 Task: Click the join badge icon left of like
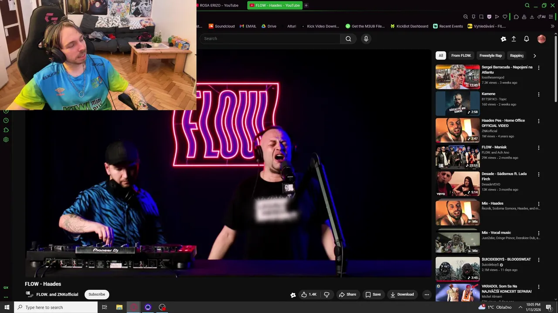(293, 295)
